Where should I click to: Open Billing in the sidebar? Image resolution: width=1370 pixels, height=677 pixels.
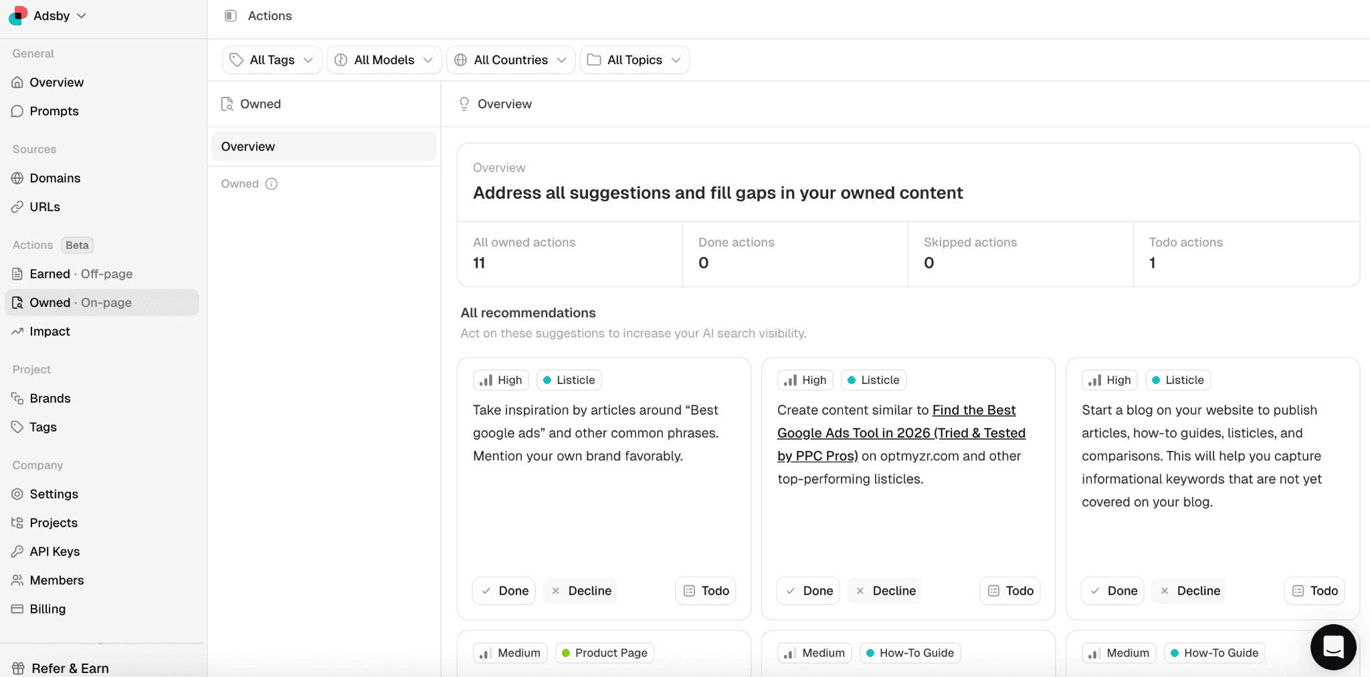click(47, 609)
